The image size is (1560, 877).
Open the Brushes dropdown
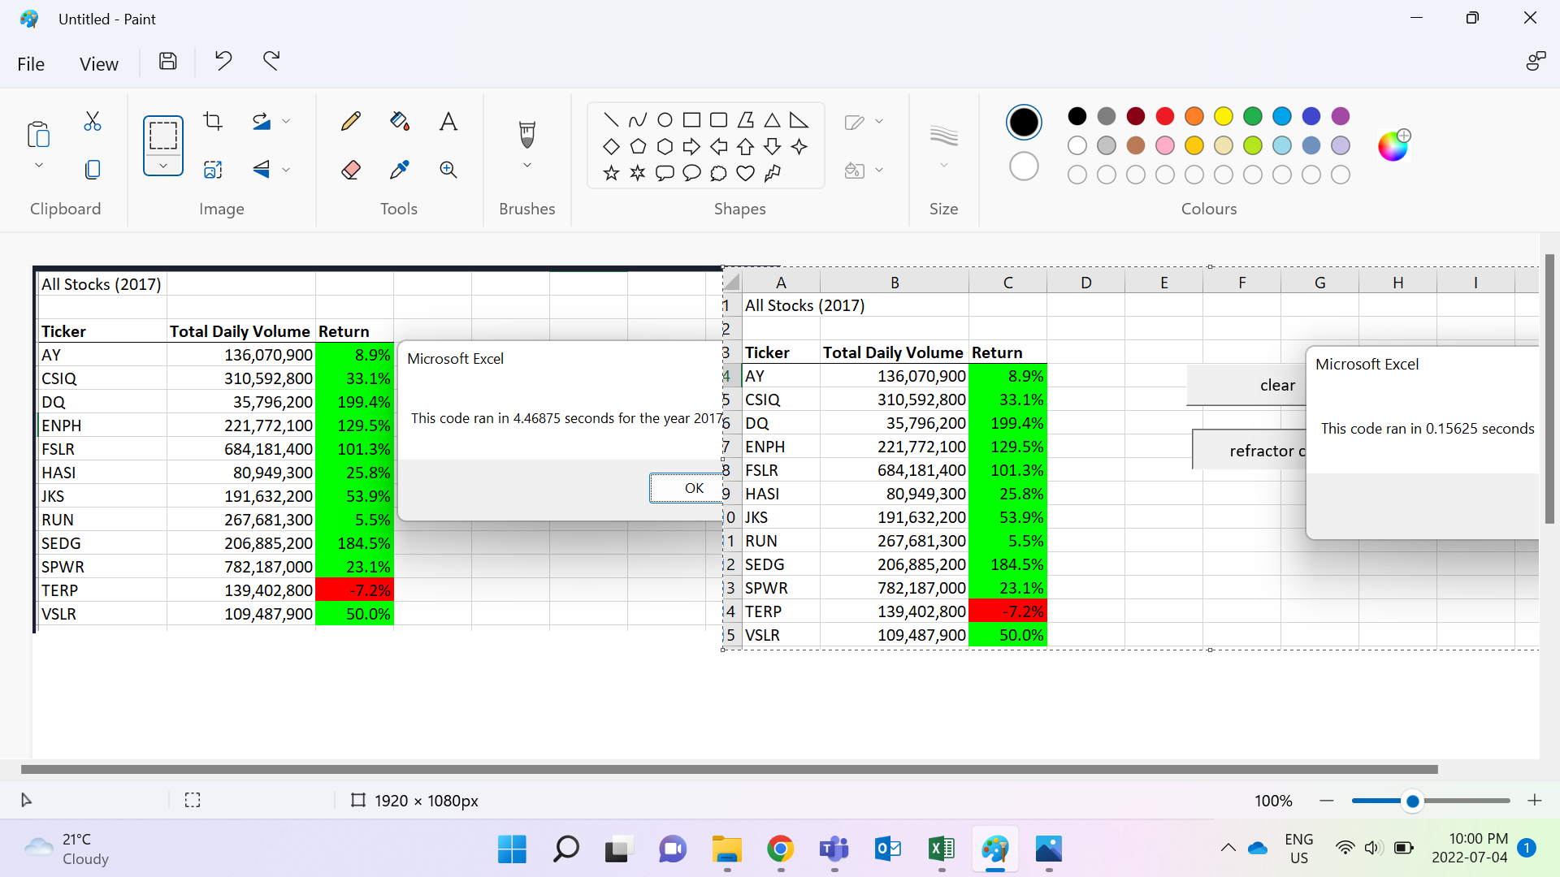coord(526,163)
